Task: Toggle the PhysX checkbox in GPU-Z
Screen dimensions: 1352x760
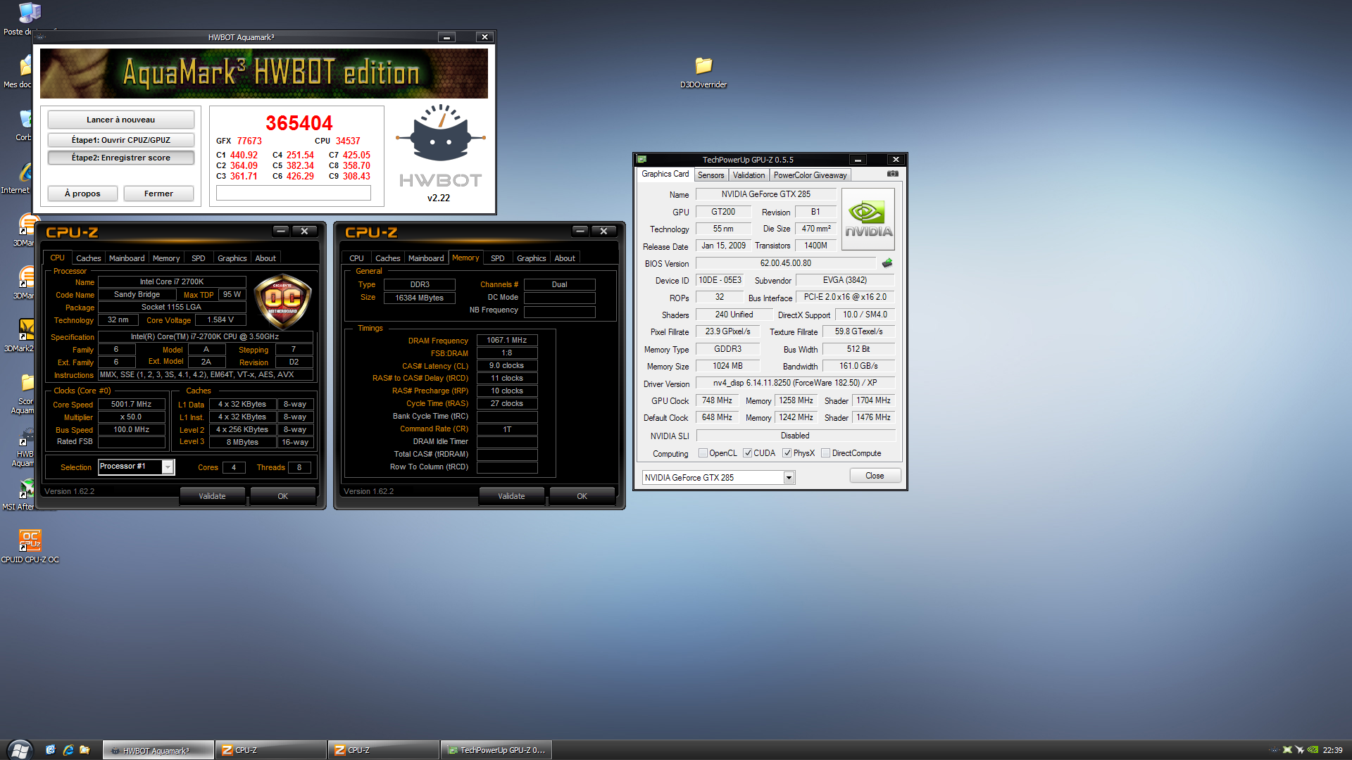Action: 787,453
